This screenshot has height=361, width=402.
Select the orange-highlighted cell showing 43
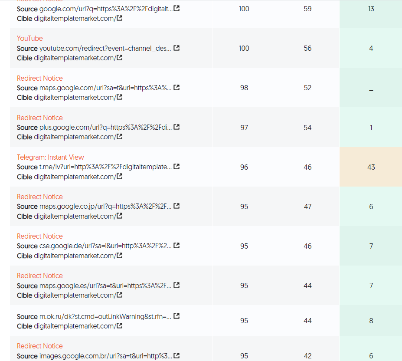pos(371,167)
